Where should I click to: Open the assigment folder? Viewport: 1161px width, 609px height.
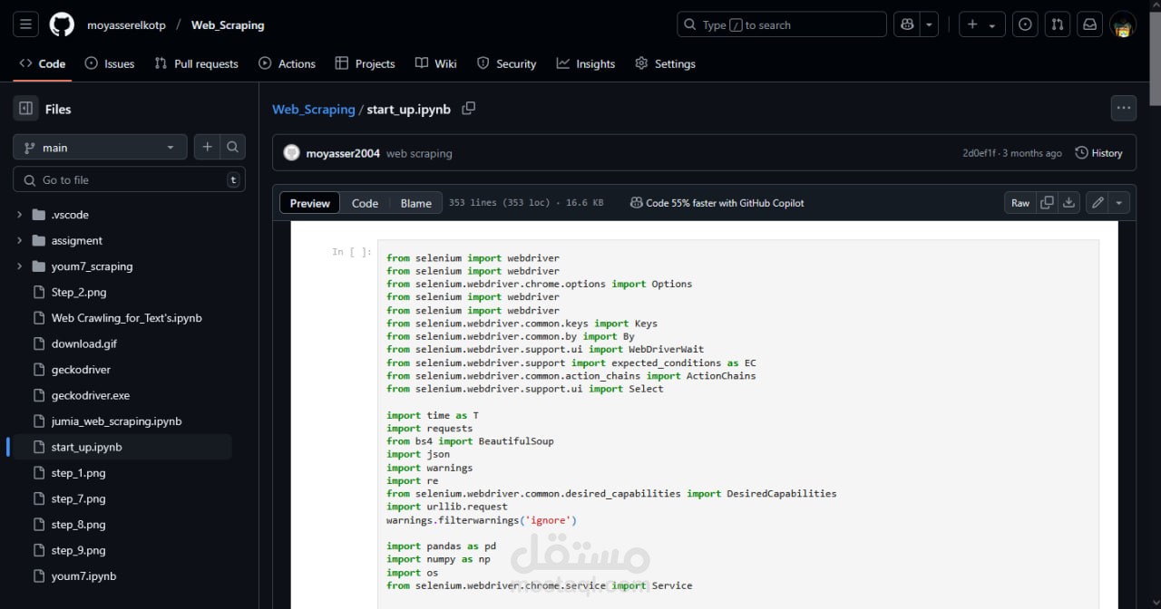click(x=77, y=240)
